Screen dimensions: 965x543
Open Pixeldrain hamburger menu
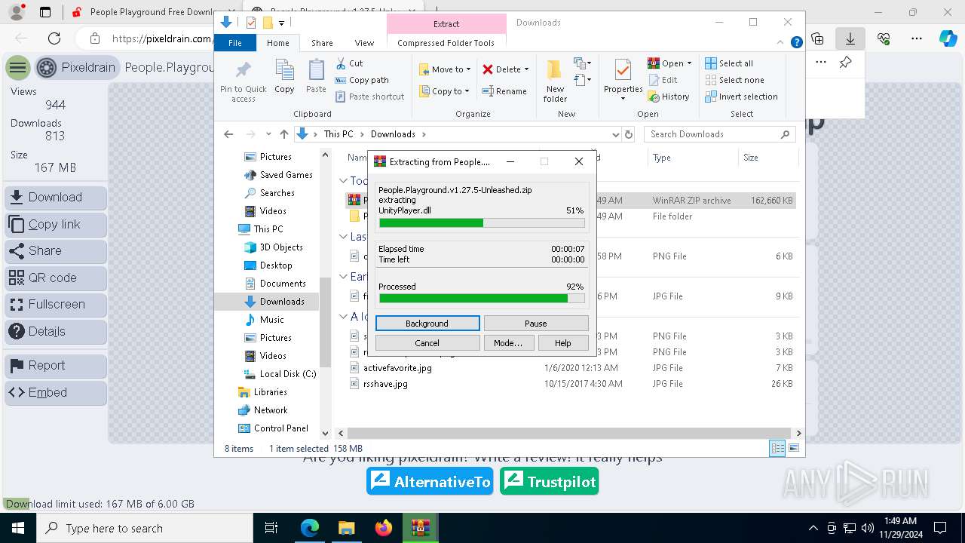click(17, 68)
